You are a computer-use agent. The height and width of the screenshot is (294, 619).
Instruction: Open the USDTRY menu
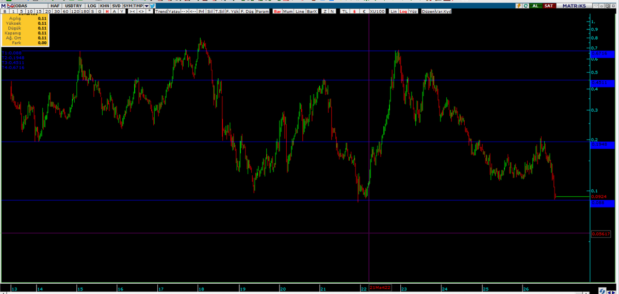73,6
